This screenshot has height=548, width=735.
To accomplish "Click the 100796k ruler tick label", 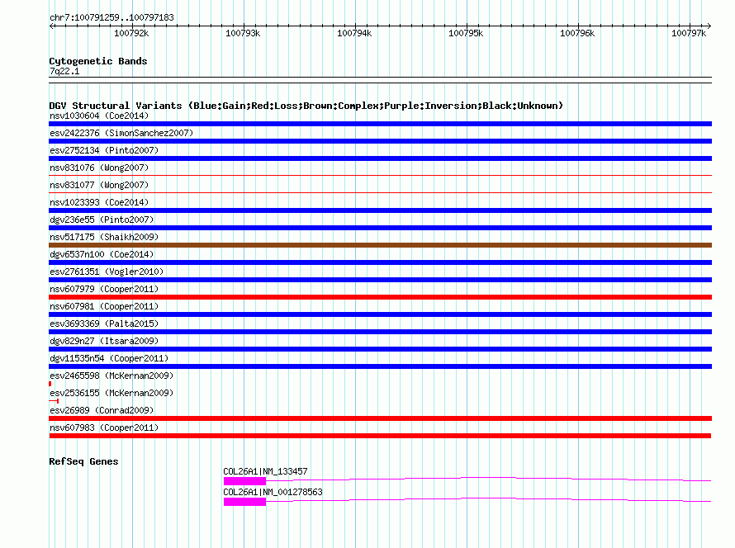I will click(x=577, y=33).
